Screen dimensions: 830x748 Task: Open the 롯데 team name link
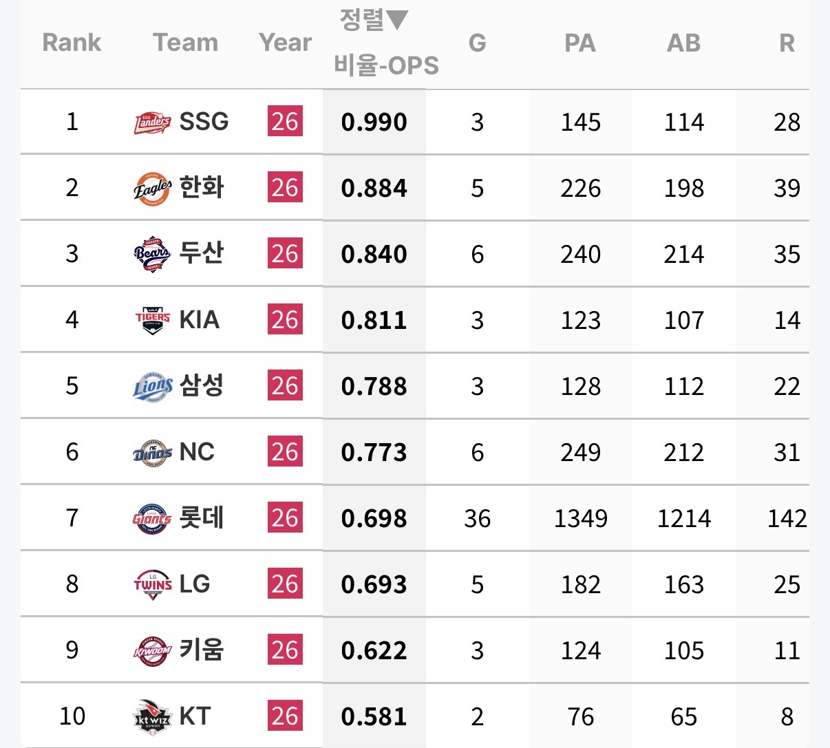(202, 517)
